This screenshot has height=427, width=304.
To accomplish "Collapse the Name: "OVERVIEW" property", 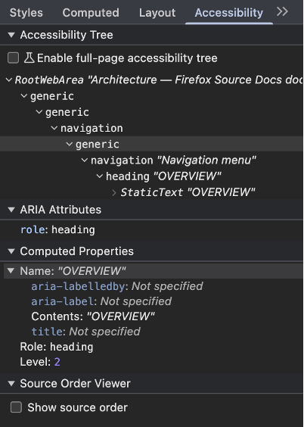I will point(11,271).
